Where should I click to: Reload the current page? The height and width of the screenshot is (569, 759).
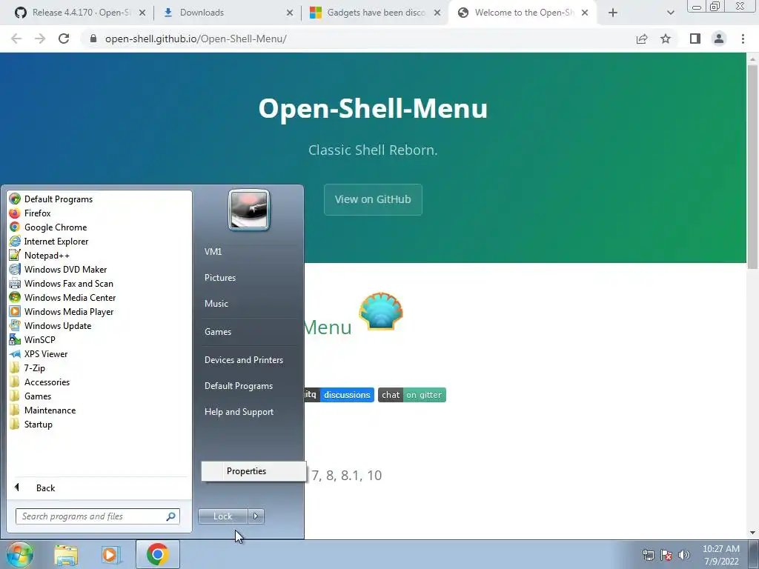click(x=64, y=39)
